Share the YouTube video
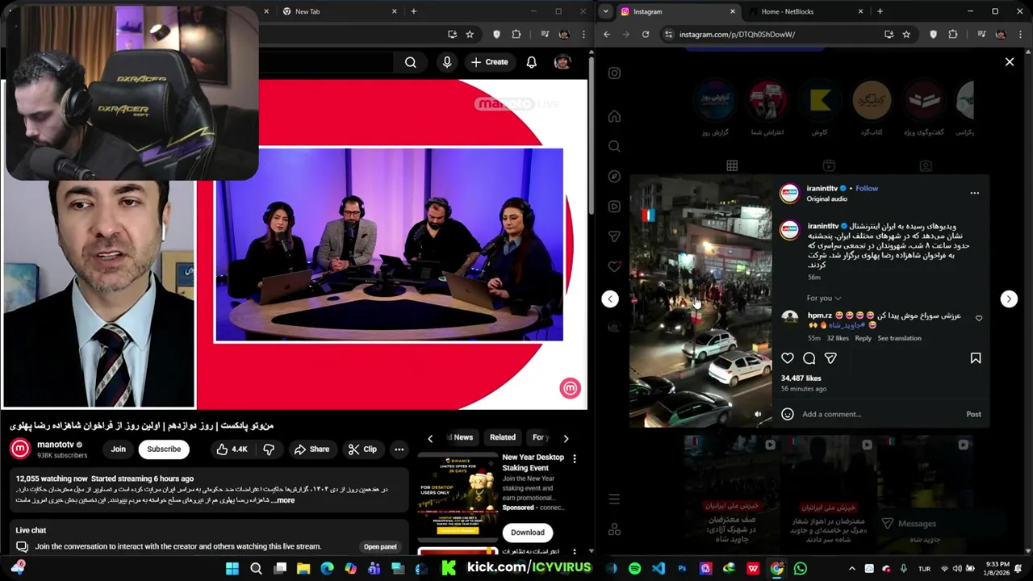The width and height of the screenshot is (1033, 581). pyautogui.click(x=312, y=449)
